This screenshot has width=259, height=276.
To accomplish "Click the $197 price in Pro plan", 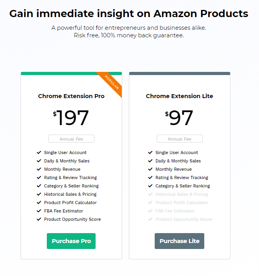I will pos(71,118).
